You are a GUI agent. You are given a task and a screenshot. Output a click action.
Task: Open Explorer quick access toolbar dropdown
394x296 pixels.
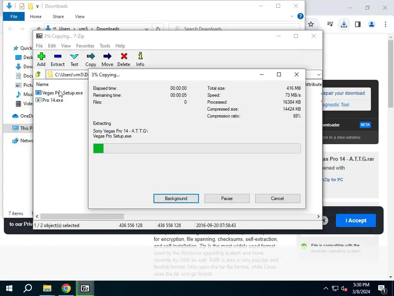(x=37, y=6)
